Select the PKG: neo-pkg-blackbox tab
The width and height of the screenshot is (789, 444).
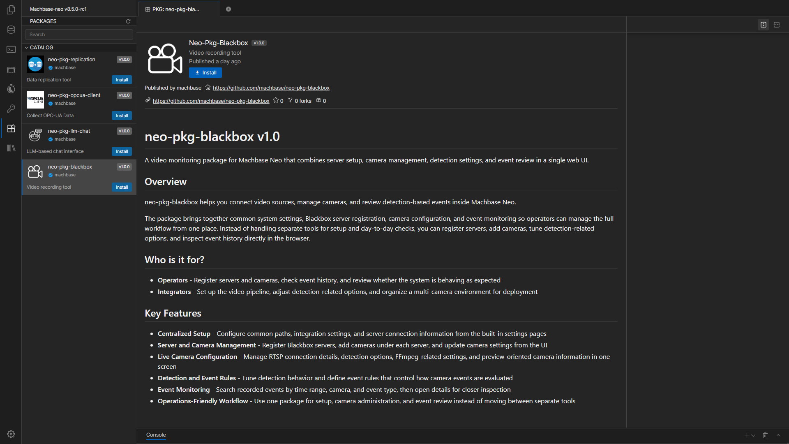click(x=179, y=9)
